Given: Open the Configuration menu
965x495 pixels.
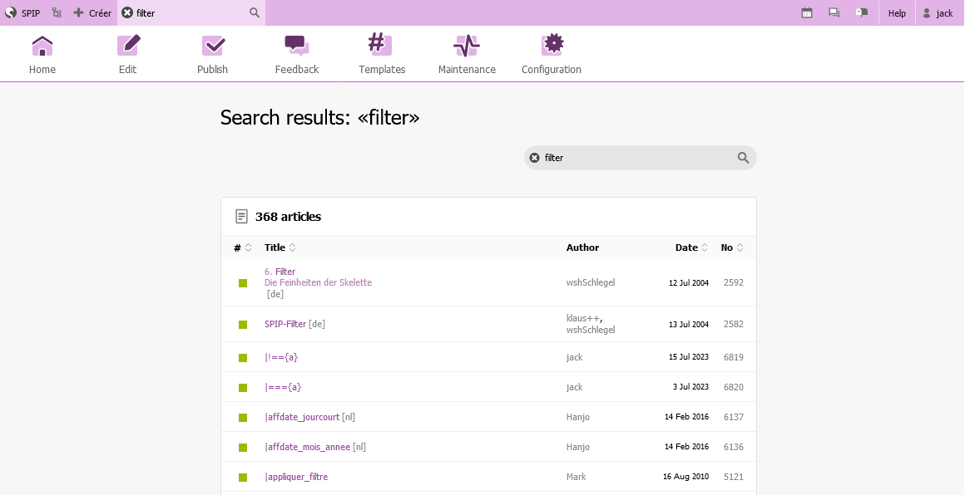Looking at the screenshot, I should (552, 55).
